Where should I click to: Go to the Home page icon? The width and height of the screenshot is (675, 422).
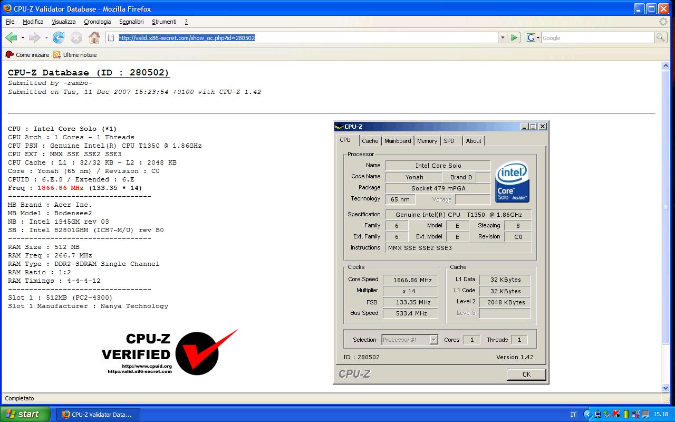pyautogui.click(x=94, y=37)
